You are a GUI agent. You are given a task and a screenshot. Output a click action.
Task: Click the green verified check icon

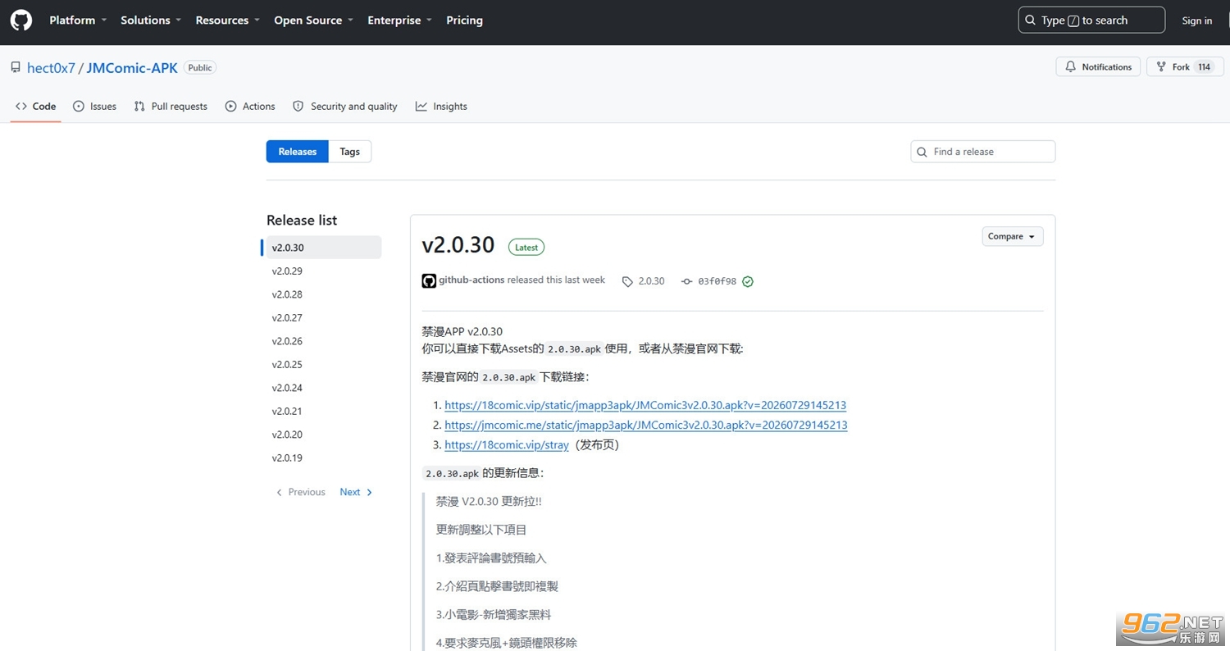pos(748,281)
